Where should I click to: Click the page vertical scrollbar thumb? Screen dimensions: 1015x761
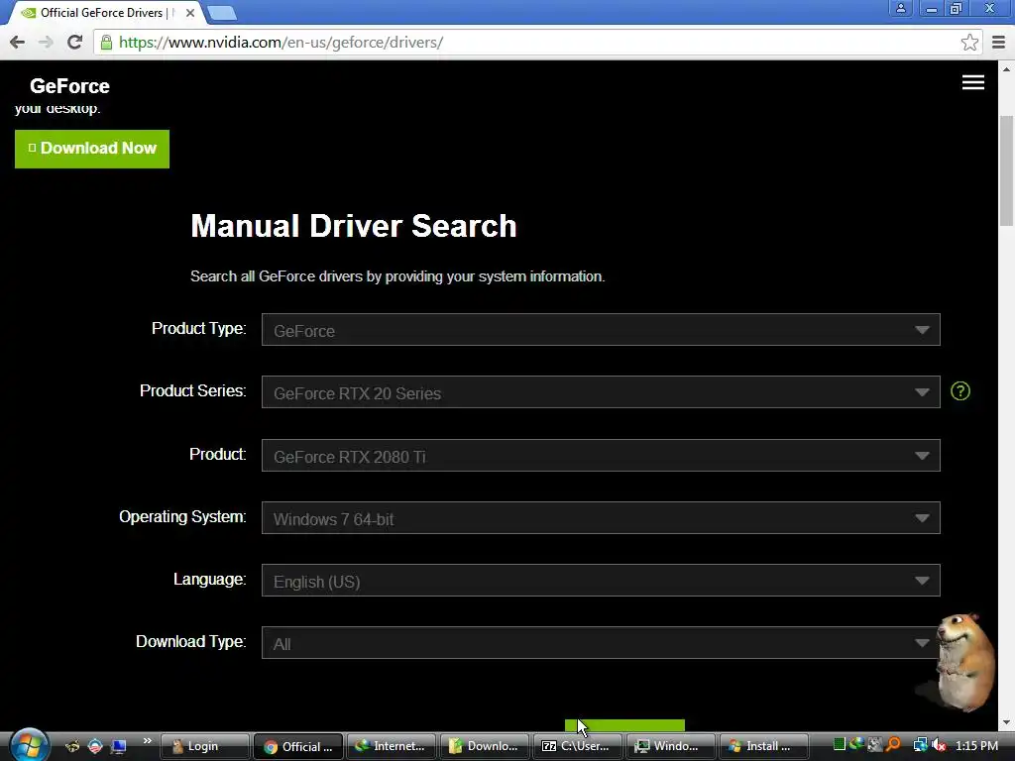pos(1006,171)
